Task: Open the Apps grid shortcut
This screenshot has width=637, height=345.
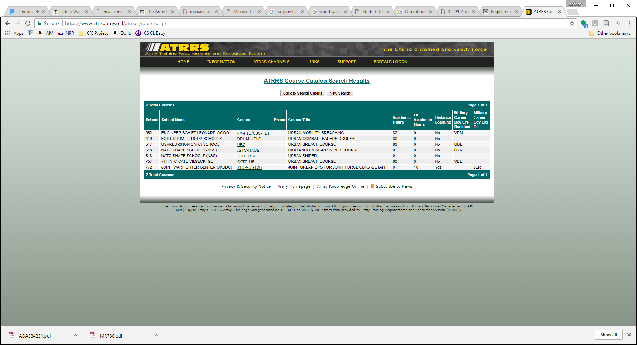Action: tap(8, 33)
